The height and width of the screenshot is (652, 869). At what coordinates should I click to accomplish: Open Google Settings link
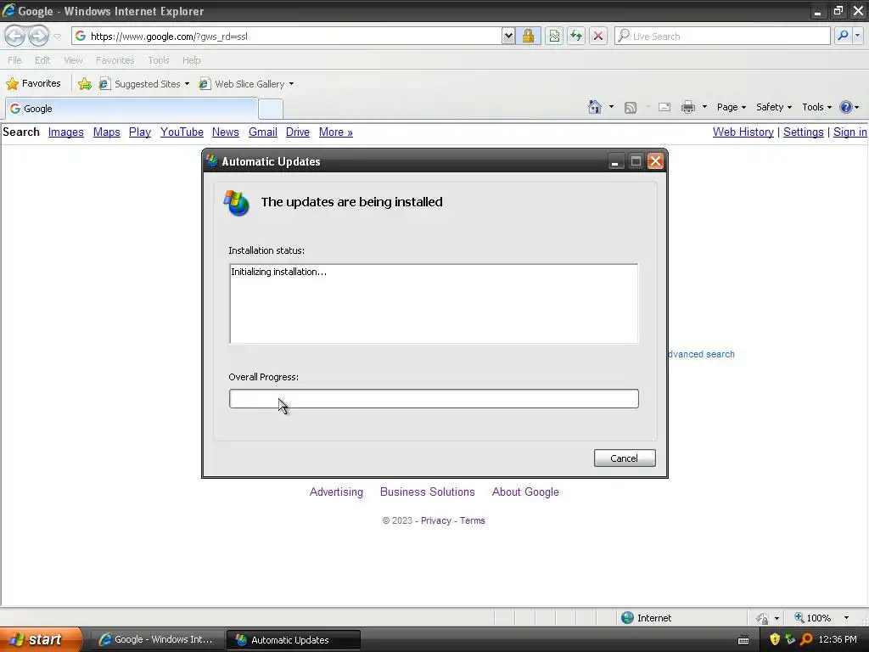tap(803, 132)
